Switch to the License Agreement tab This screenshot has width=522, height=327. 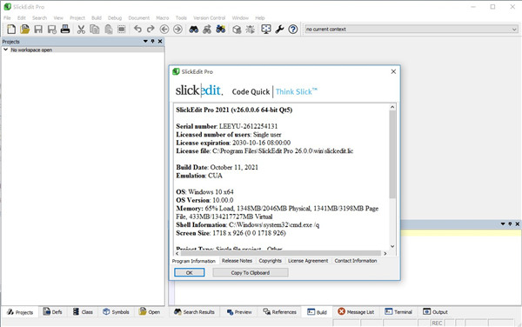[308, 261]
